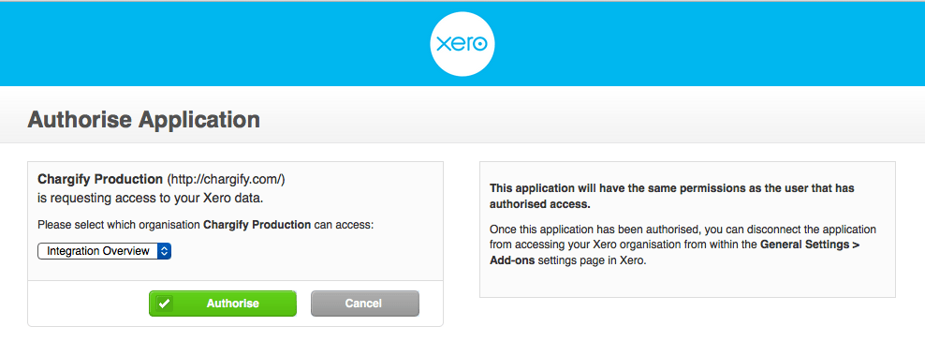Click the 'Once this application has been authorised' paragraph
This screenshot has height=341, width=925.
[x=683, y=245]
